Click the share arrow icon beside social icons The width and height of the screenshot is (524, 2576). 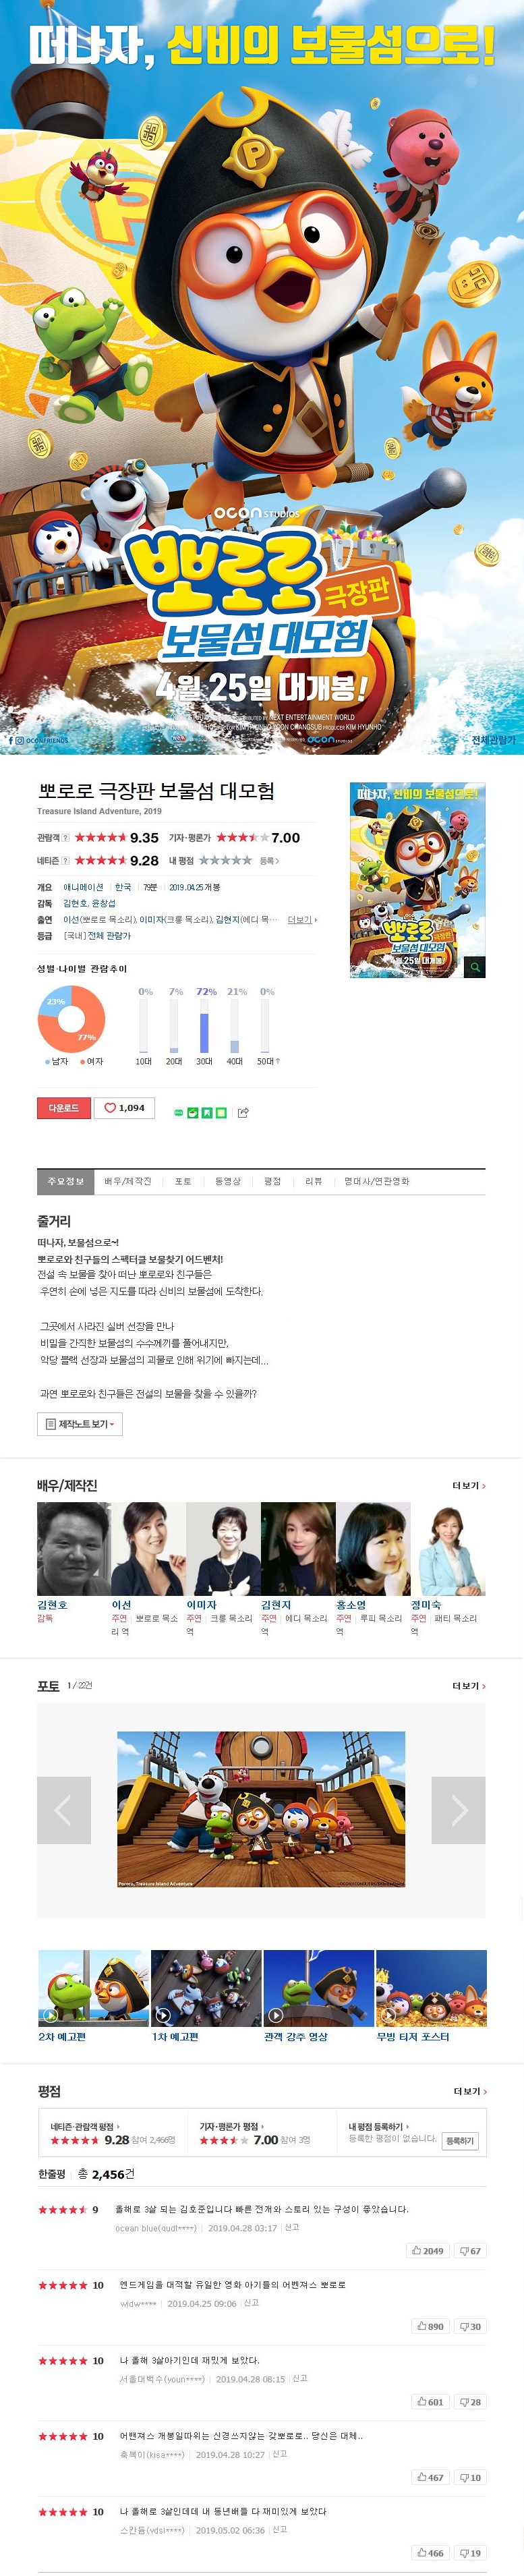[x=243, y=1112]
